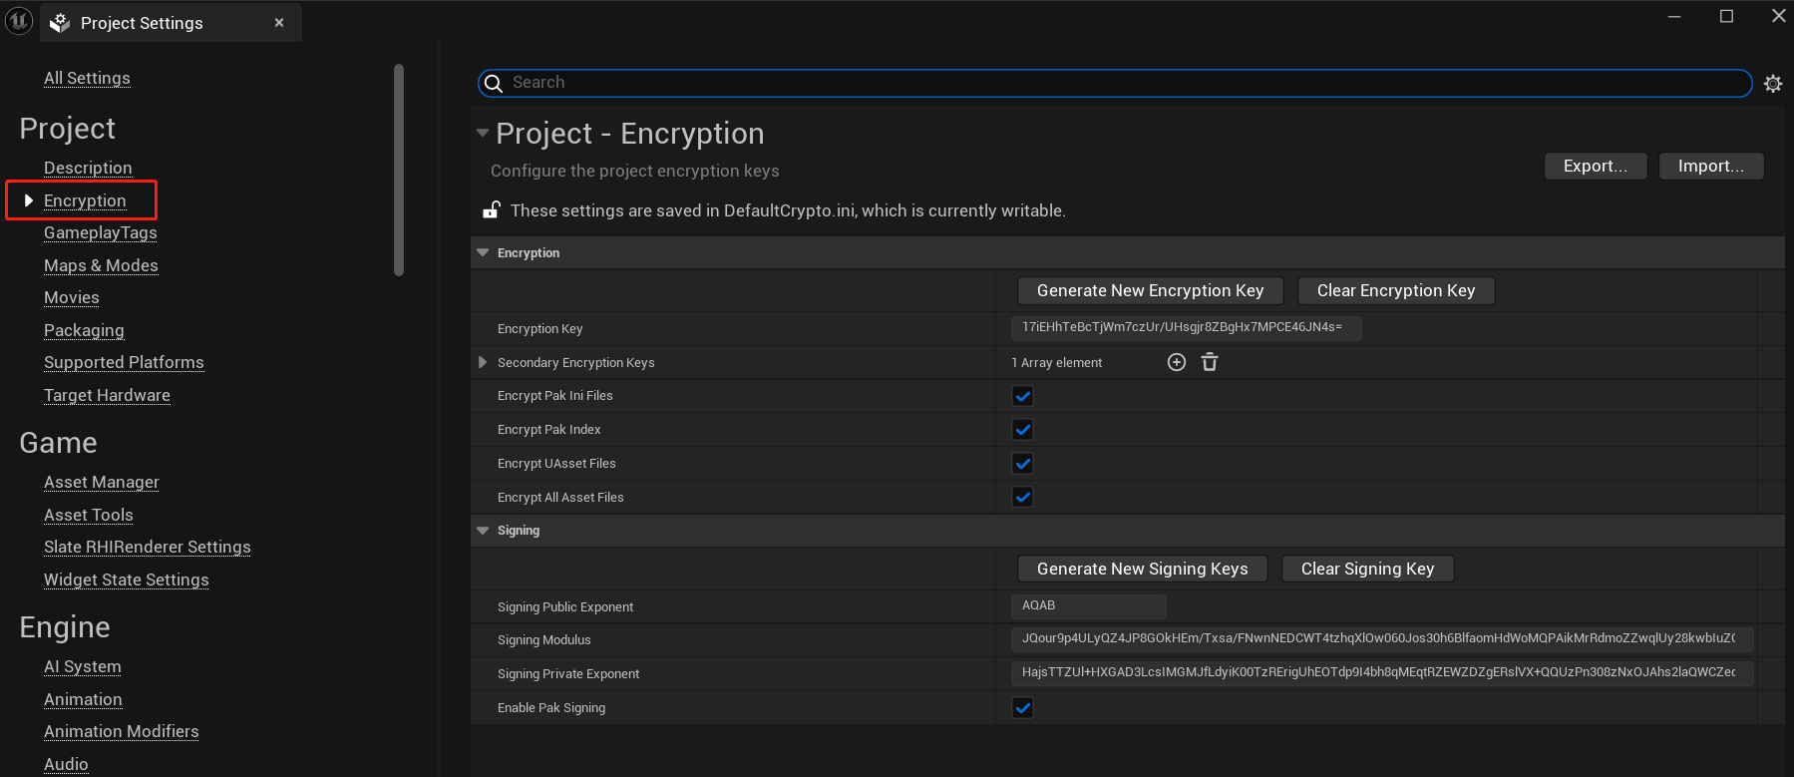Toggle Encrypt All Asset Files checkbox
Viewport: 1794px width, 777px height.
click(1022, 497)
